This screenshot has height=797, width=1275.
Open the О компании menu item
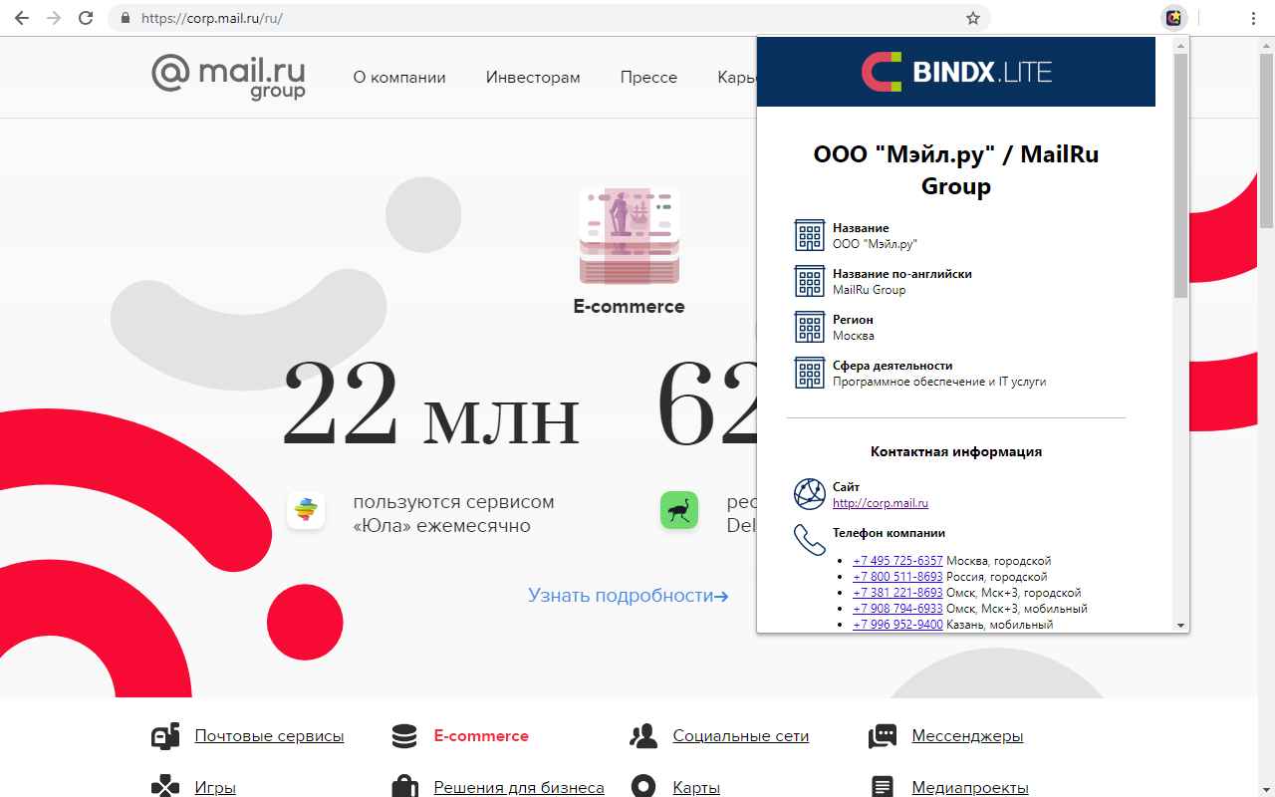pos(399,78)
